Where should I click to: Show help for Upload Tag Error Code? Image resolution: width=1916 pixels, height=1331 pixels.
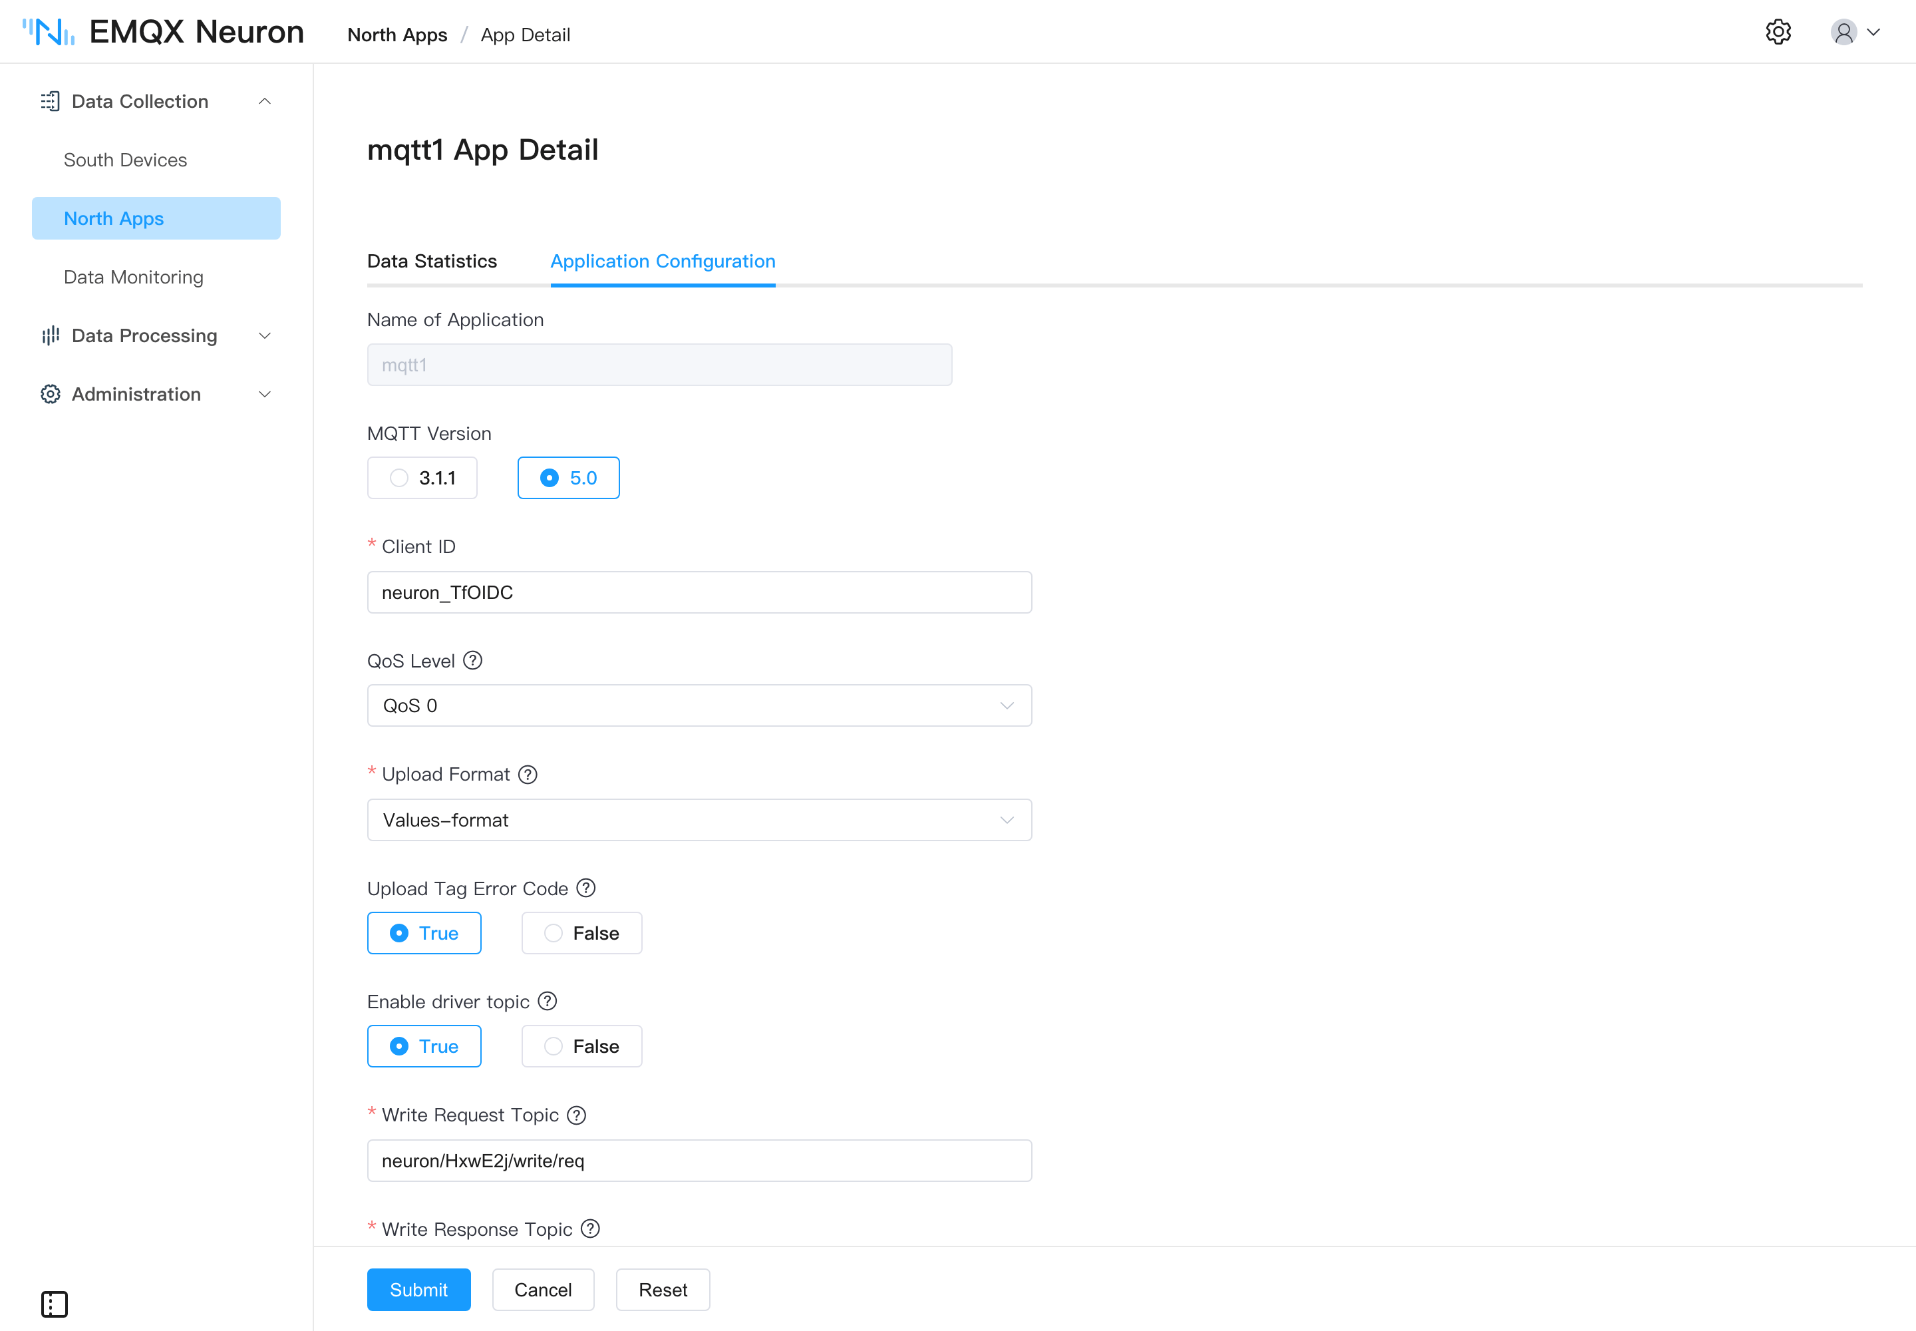coord(586,887)
